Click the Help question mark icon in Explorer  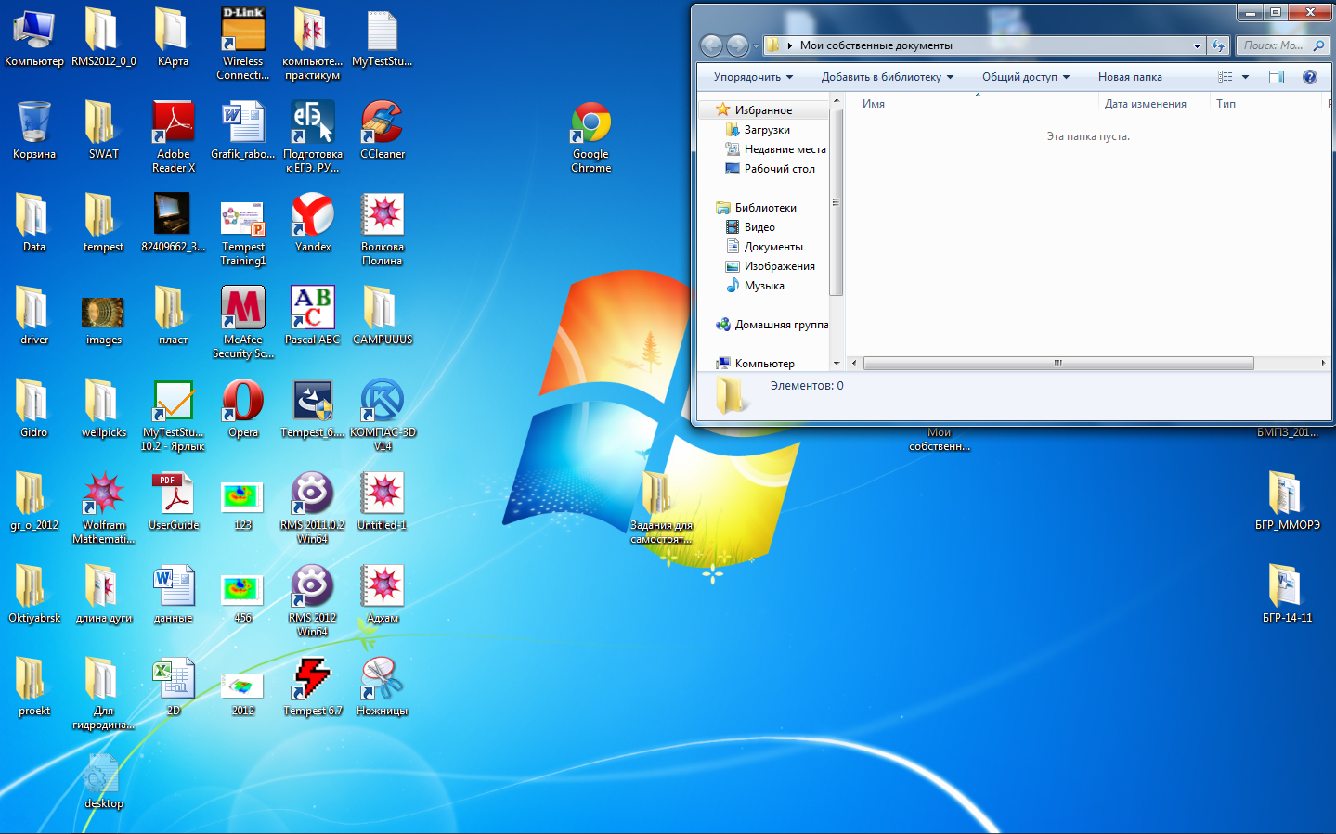1309,77
